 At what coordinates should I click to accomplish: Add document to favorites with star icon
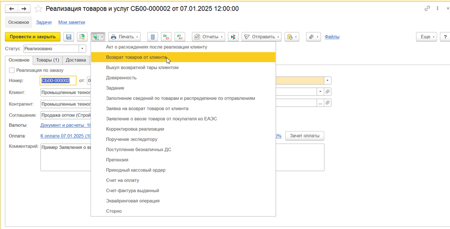pyautogui.click(x=38, y=9)
